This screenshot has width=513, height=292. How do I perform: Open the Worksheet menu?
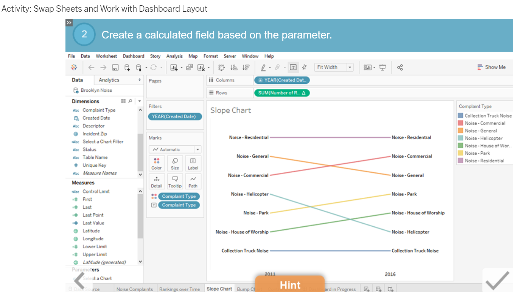click(106, 56)
